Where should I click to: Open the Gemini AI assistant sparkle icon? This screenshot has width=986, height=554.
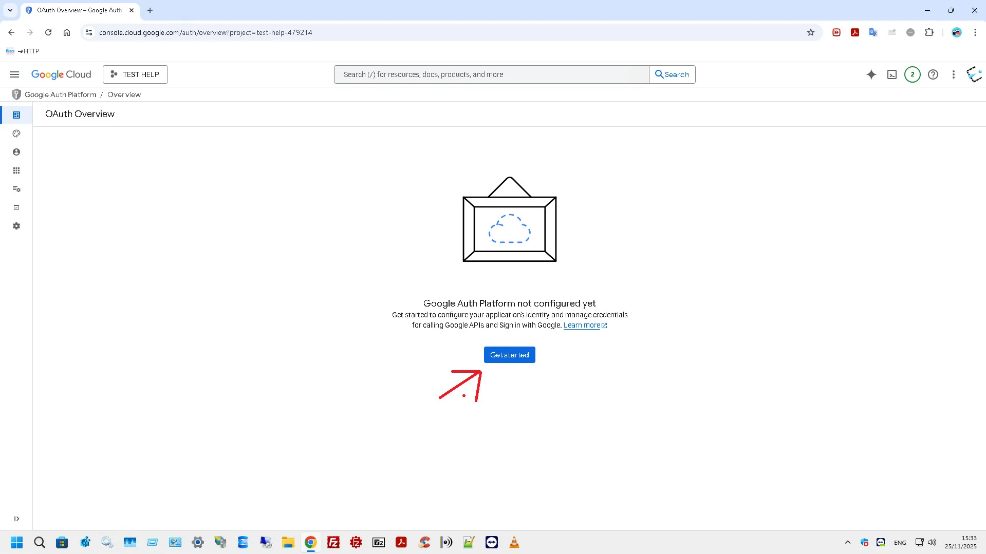tap(871, 74)
